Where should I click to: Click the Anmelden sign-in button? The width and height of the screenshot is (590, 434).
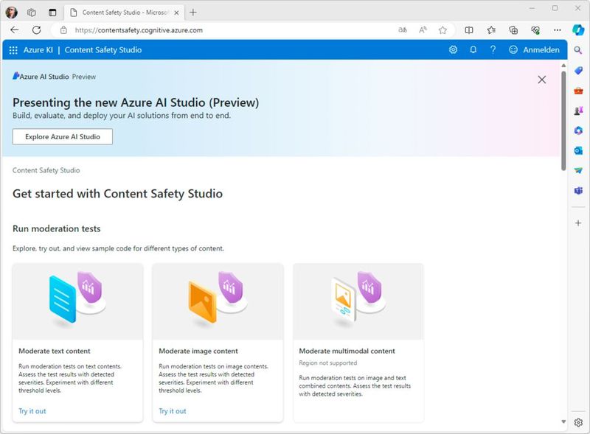[534, 49]
